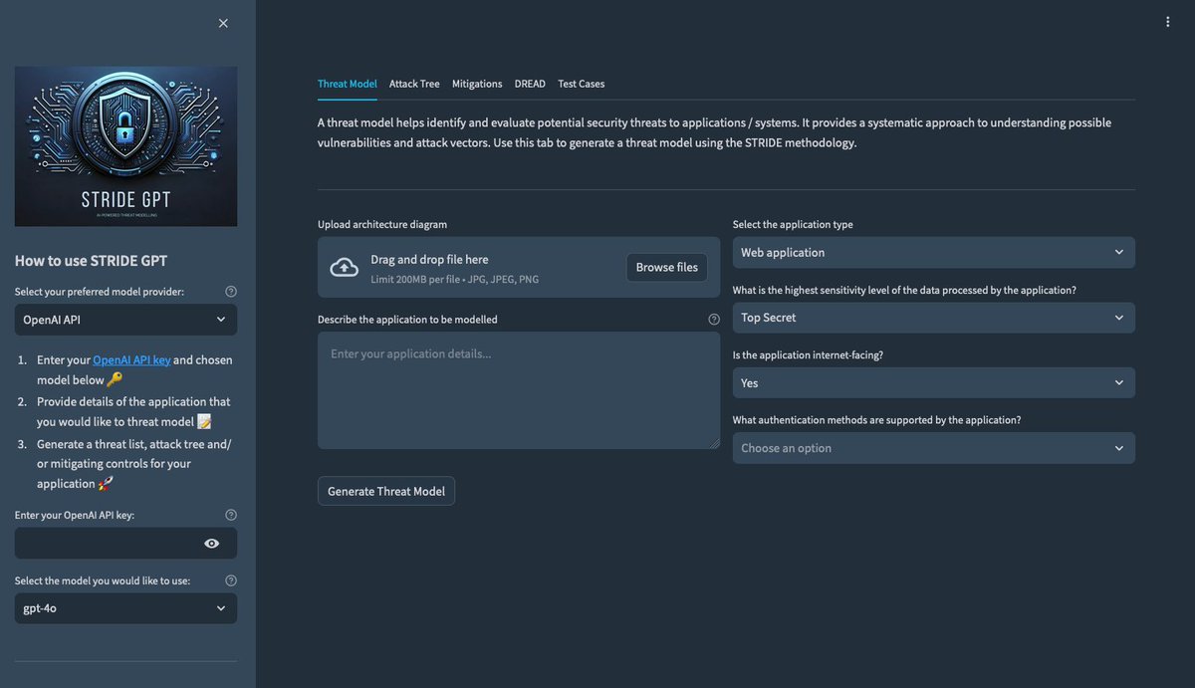
Task: Switch to the Test Cases tab
Action: [x=582, y=84]
